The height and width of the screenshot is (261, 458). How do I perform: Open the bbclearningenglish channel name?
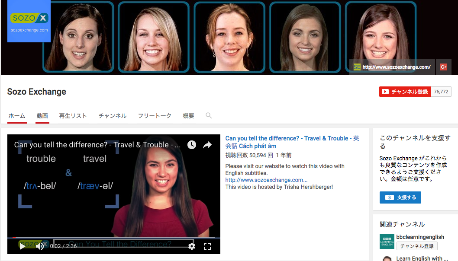coord(420,237)
